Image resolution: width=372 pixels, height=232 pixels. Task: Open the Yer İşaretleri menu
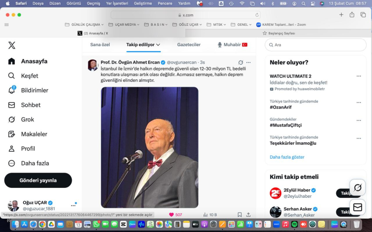pos(117,3)
